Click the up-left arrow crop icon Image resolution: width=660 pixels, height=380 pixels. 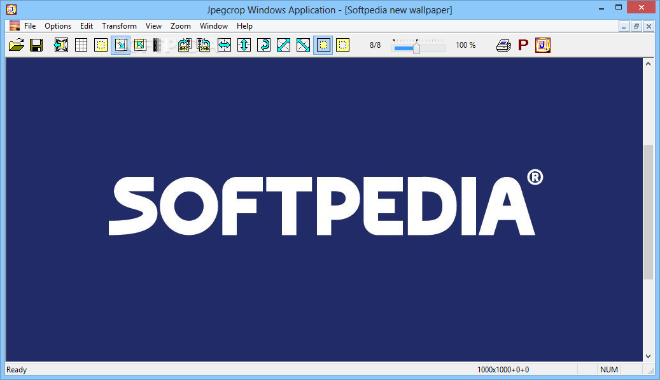pos(140,45)
